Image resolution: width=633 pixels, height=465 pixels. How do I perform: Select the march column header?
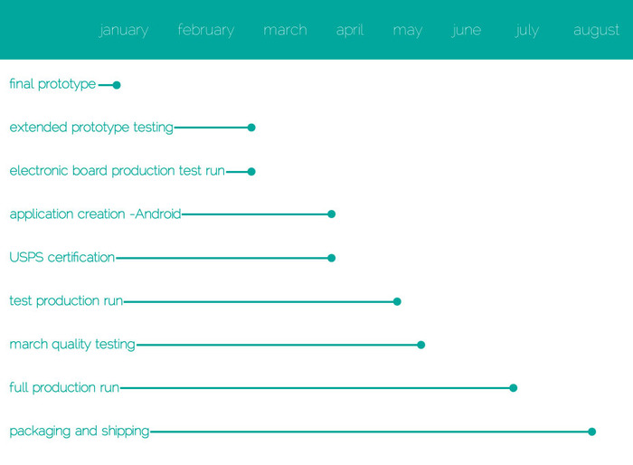pos(285,30)
